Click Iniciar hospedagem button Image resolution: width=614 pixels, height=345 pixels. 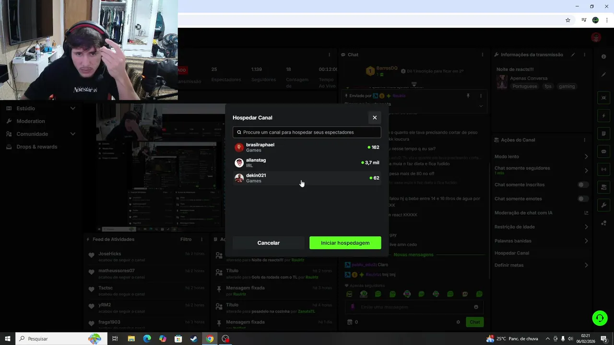coord(345,243)
